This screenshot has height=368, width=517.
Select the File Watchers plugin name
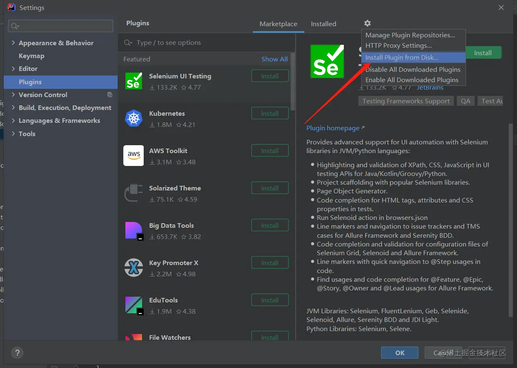pyautogui.click(x=170, y=337)
